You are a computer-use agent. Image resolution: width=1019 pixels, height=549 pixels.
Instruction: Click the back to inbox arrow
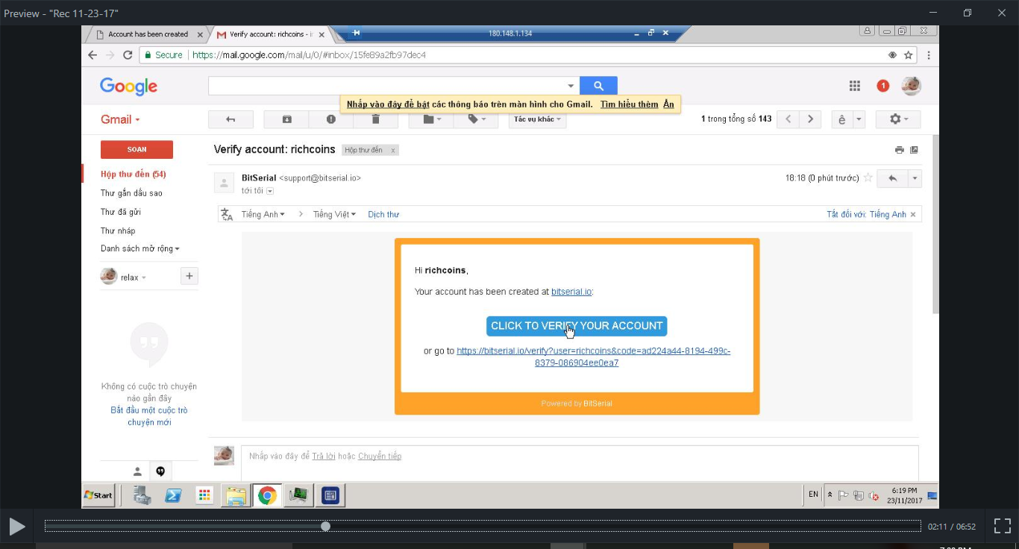[x=231, y=119]
